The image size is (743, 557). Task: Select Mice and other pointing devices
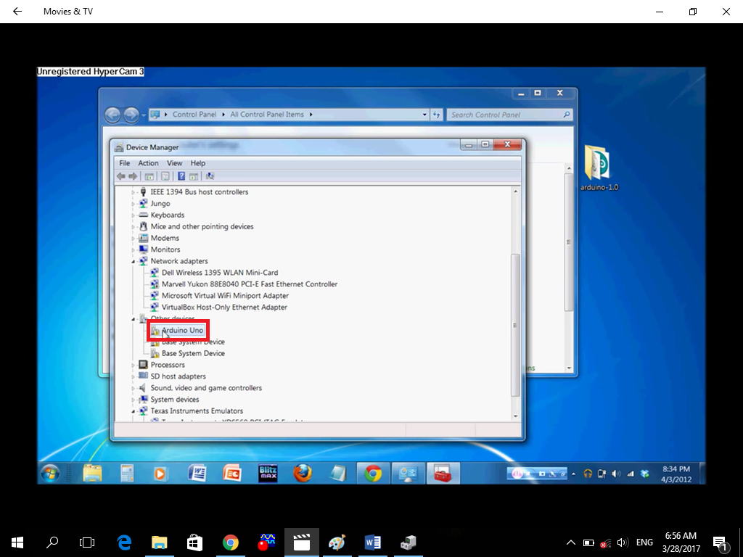coord(202,227)
